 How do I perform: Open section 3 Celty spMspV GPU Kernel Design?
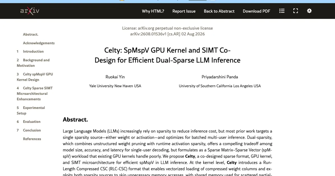click(x=35, y=77)
